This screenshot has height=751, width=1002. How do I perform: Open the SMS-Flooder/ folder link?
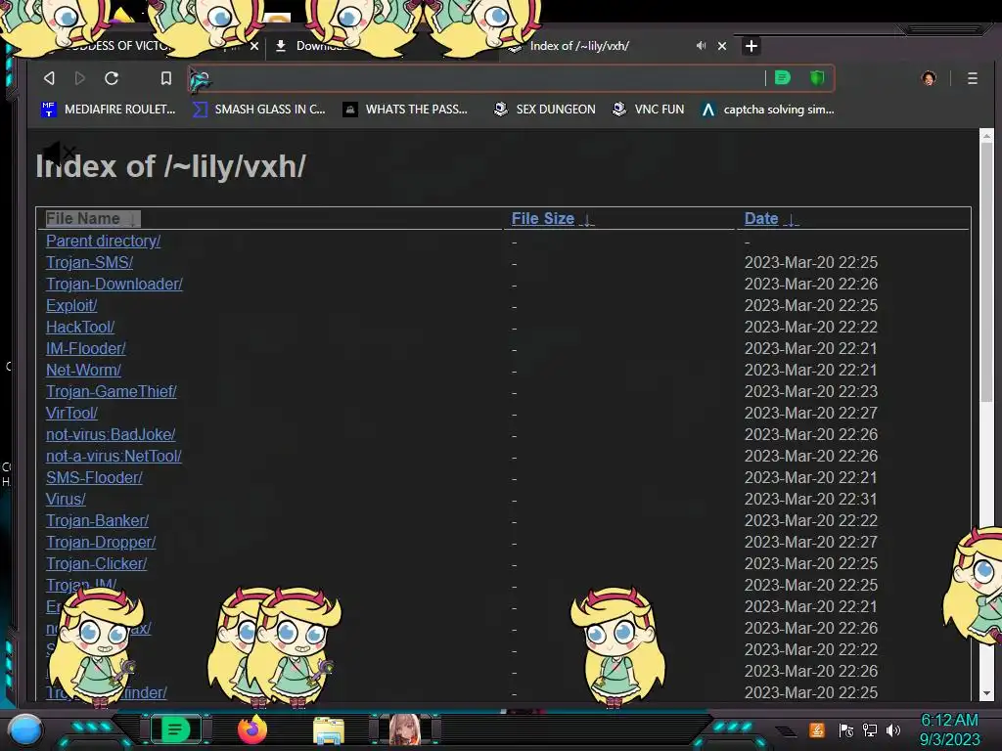[x=94, y=477]
